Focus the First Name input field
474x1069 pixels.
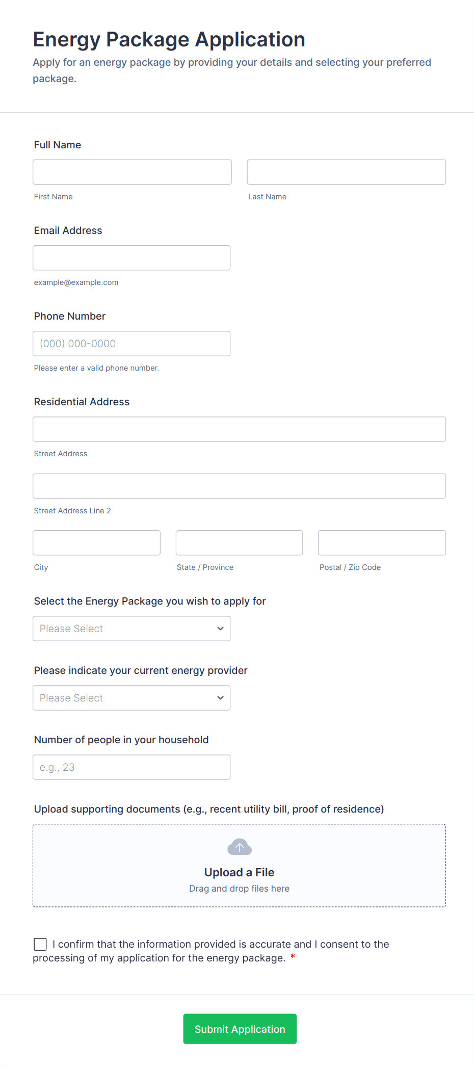[x=132, y=172]
